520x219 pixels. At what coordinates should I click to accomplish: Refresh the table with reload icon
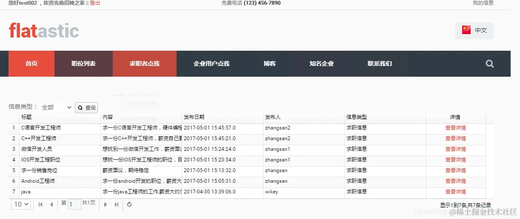click(129, 205)
